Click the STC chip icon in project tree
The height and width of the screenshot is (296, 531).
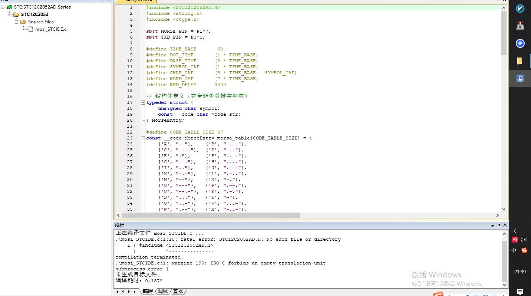[9, 7]
